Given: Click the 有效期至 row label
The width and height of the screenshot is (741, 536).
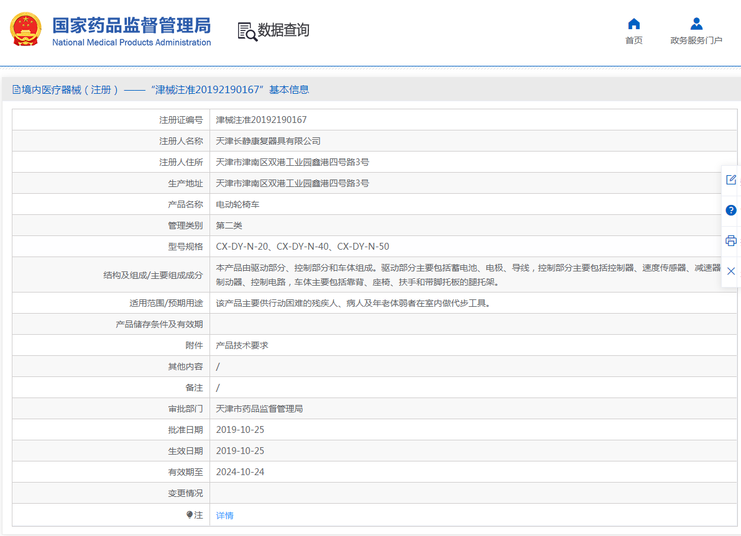Looking at the screenshot, I should pyautogui.click(x=185, y=472).
